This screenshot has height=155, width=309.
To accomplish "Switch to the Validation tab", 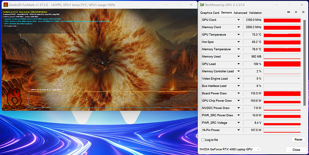I will 255,13.
